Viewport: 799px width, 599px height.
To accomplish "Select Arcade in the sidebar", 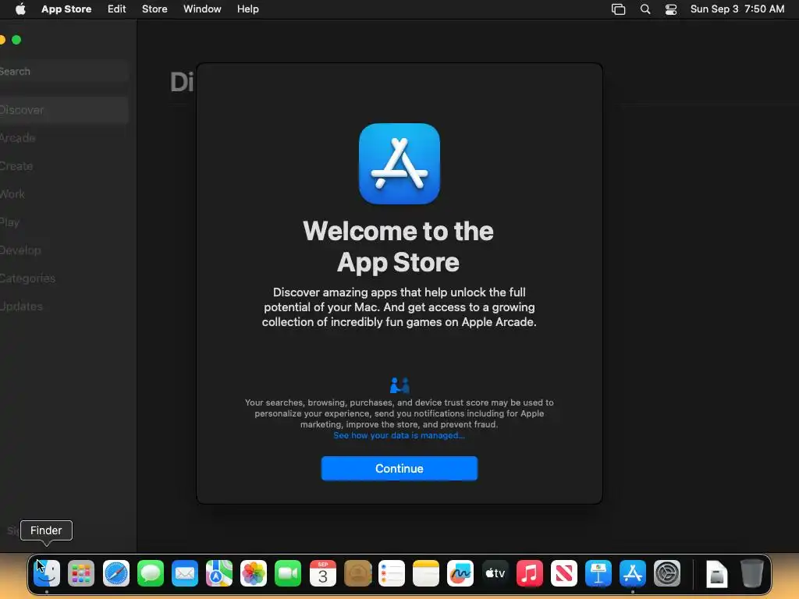I will pos(64,138).
